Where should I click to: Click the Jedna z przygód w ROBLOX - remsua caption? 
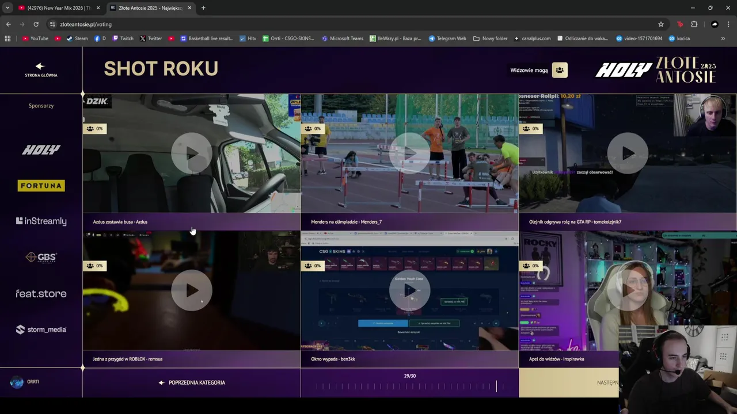128,359
